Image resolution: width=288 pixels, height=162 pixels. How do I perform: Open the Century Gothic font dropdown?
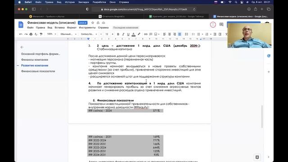89,34
